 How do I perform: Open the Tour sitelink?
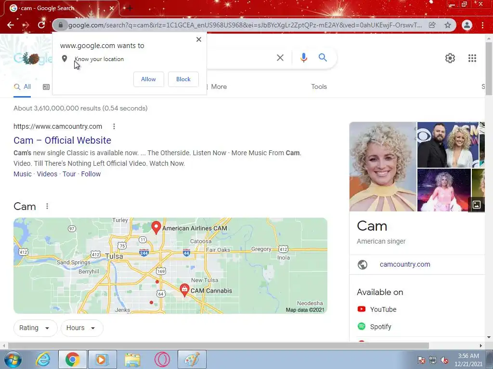[69, 174]
